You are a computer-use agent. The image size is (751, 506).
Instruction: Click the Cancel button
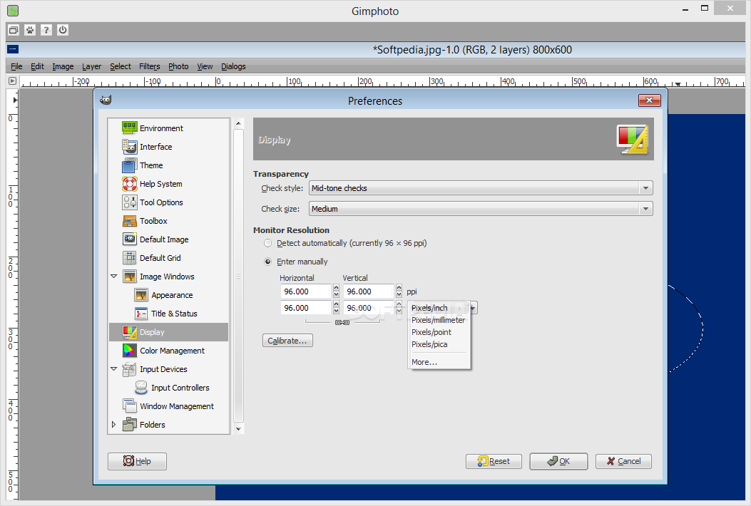coord(623,461)
